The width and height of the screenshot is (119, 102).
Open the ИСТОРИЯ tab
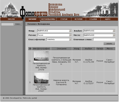(78, 19)
